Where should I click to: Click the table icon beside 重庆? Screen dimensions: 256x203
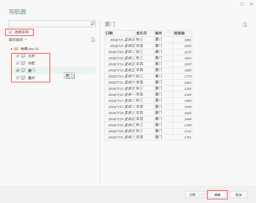click(24, 78)
